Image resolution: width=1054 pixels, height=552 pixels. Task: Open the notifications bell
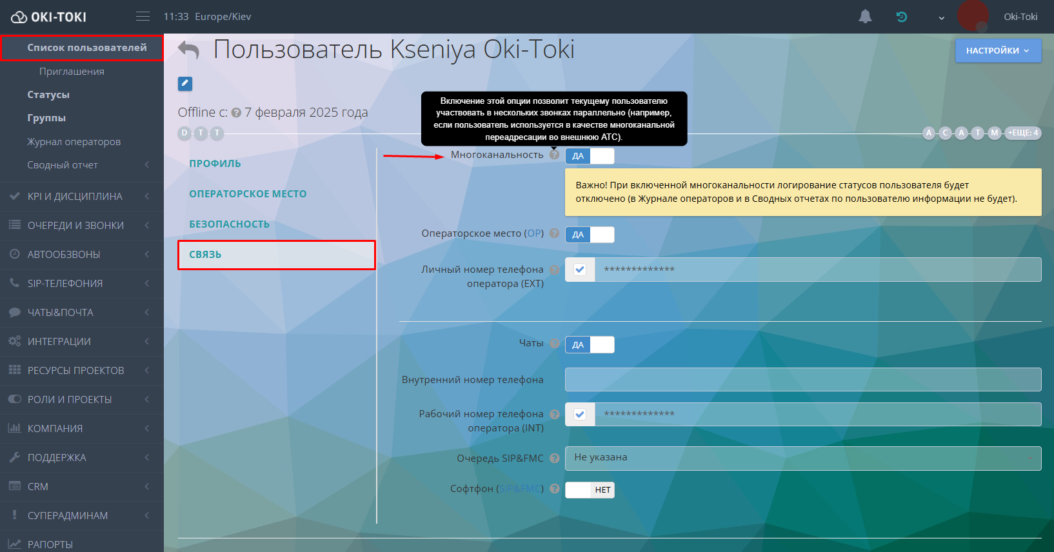tap(865, 17)
